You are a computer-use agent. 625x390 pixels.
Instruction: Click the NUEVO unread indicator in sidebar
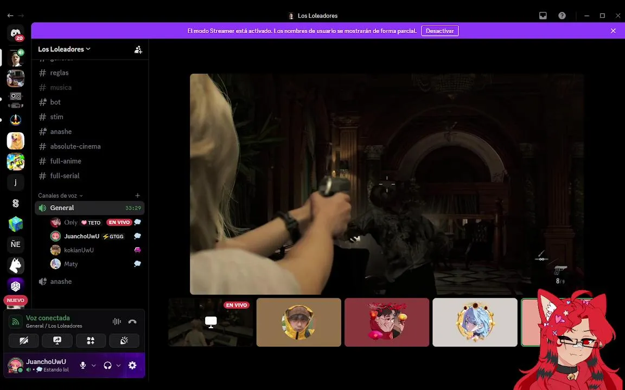[x=16, y=301]
